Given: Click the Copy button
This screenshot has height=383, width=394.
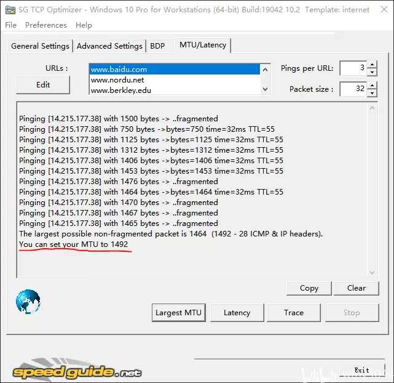Looking at the screenshot, I should click(x=309, y=288).
